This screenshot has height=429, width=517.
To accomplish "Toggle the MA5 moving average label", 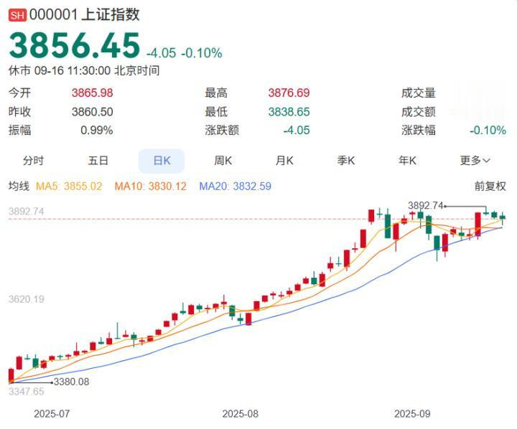I will 69,187.
